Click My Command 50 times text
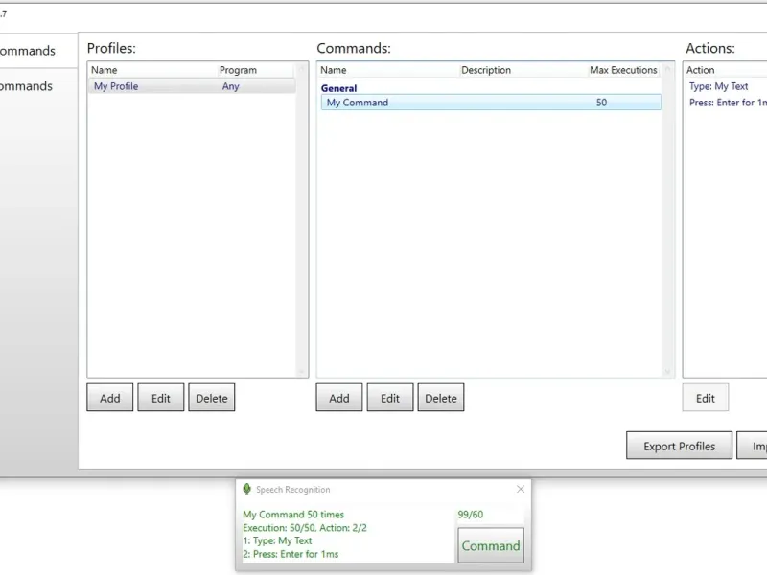The image size is (767, 575). click(x=293, y=515)
